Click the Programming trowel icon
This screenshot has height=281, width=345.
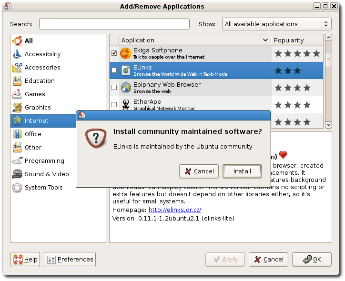pos(17,161)
